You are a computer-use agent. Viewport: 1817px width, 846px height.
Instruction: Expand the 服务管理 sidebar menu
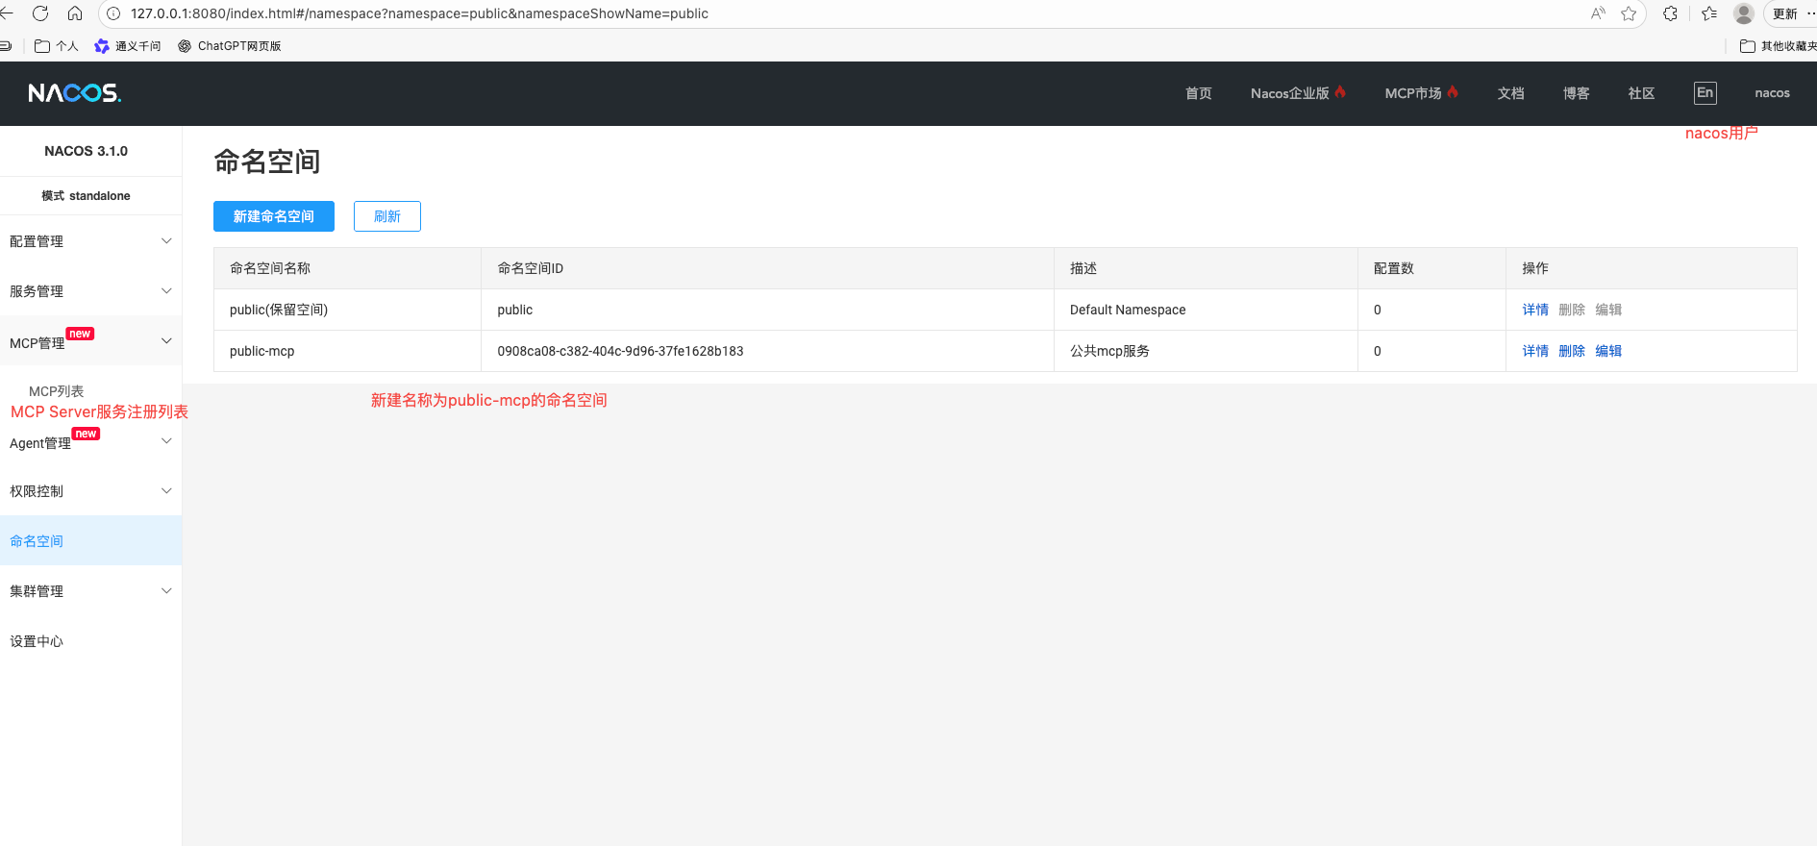click(x=90, y=291)
